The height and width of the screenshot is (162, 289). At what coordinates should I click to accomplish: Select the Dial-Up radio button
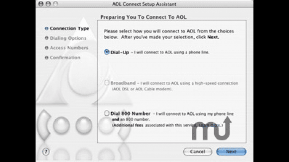[107, 52]
